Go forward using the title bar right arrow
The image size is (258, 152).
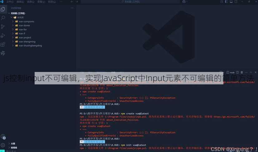pyautogui.click(x=77, y=2)
